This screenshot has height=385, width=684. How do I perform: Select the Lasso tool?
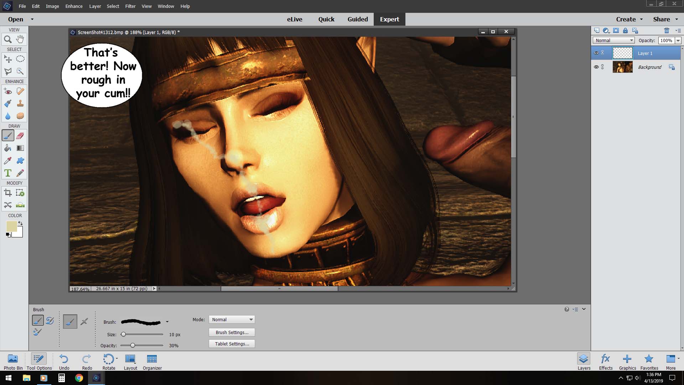pos(8,71)
